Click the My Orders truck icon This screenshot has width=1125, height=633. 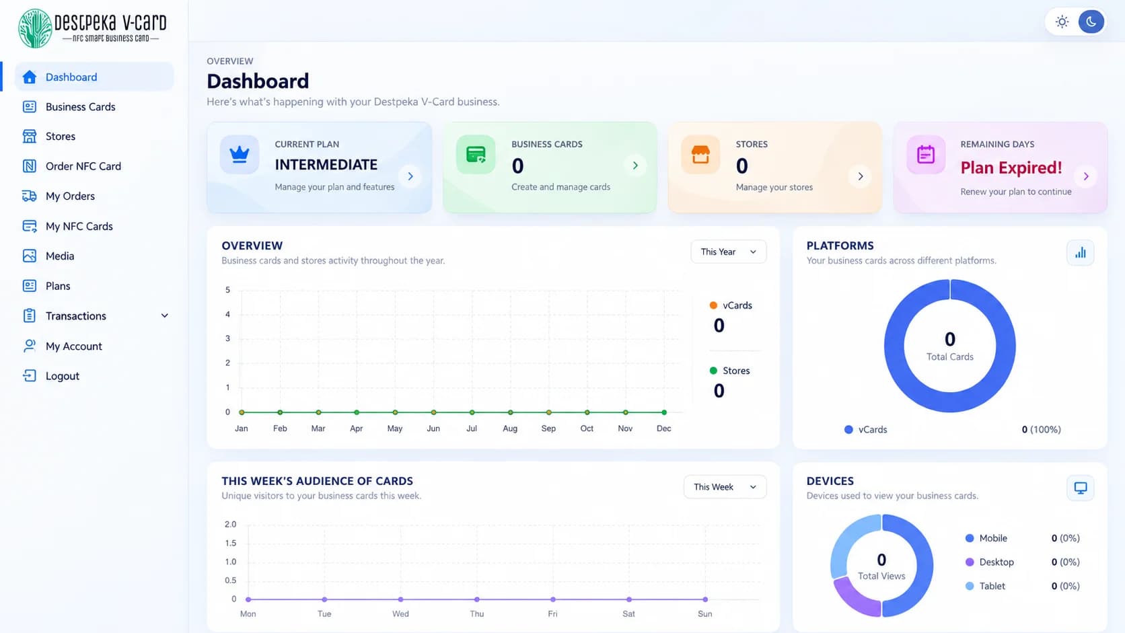coord(29,196)
